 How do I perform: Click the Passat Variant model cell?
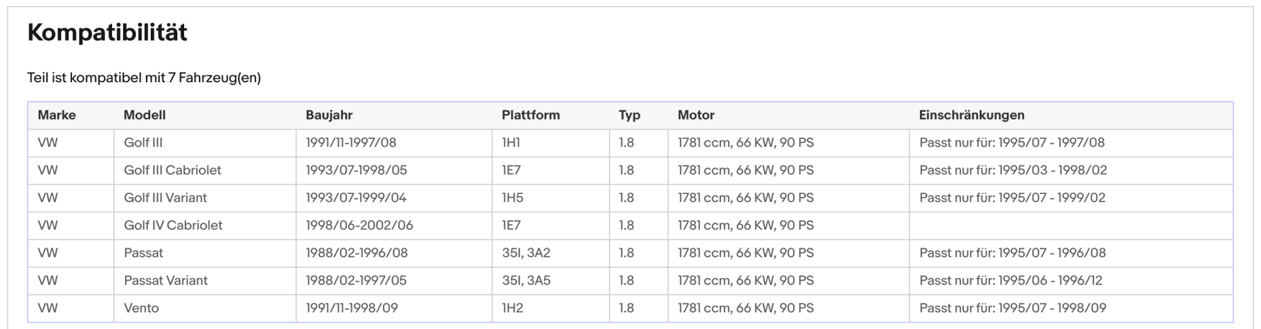click(x=166, y=281)
